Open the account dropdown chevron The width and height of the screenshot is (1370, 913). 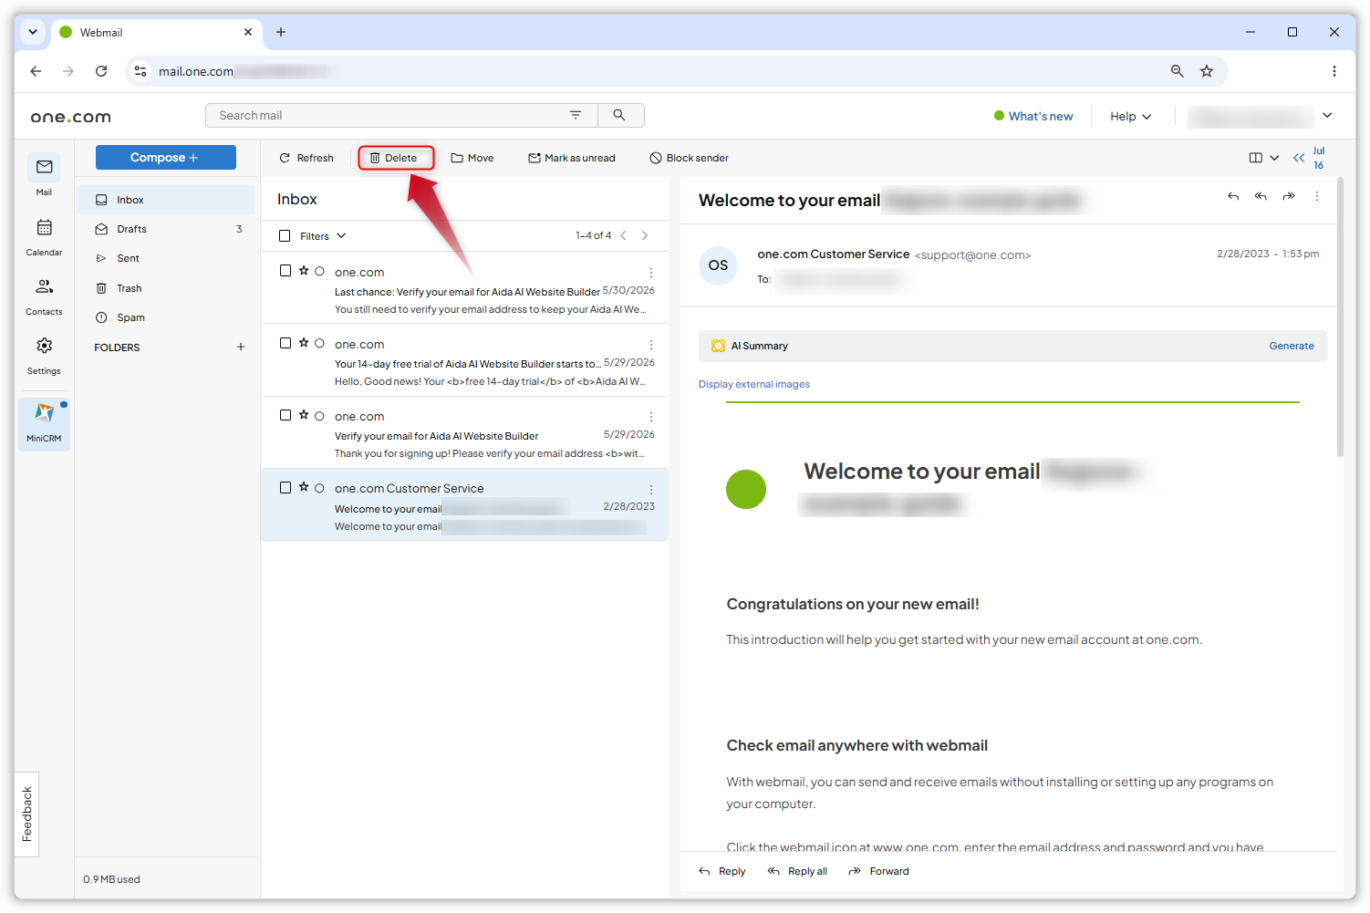[x=1327, y=115]
